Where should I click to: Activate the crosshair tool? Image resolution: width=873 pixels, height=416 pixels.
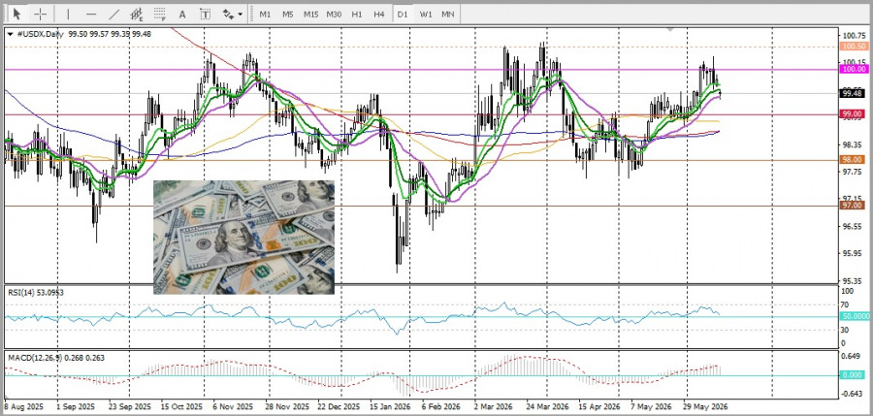tap(40, 14)
